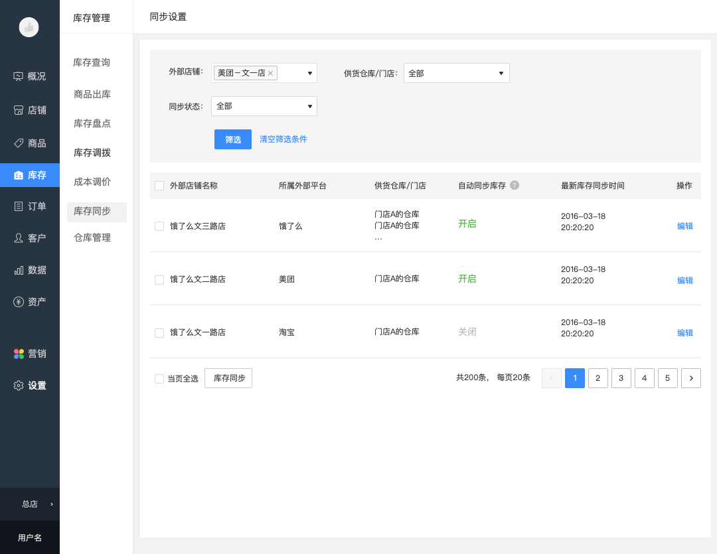
Task: Open the 客户 customer icon
Action: (x=19, y=238)
